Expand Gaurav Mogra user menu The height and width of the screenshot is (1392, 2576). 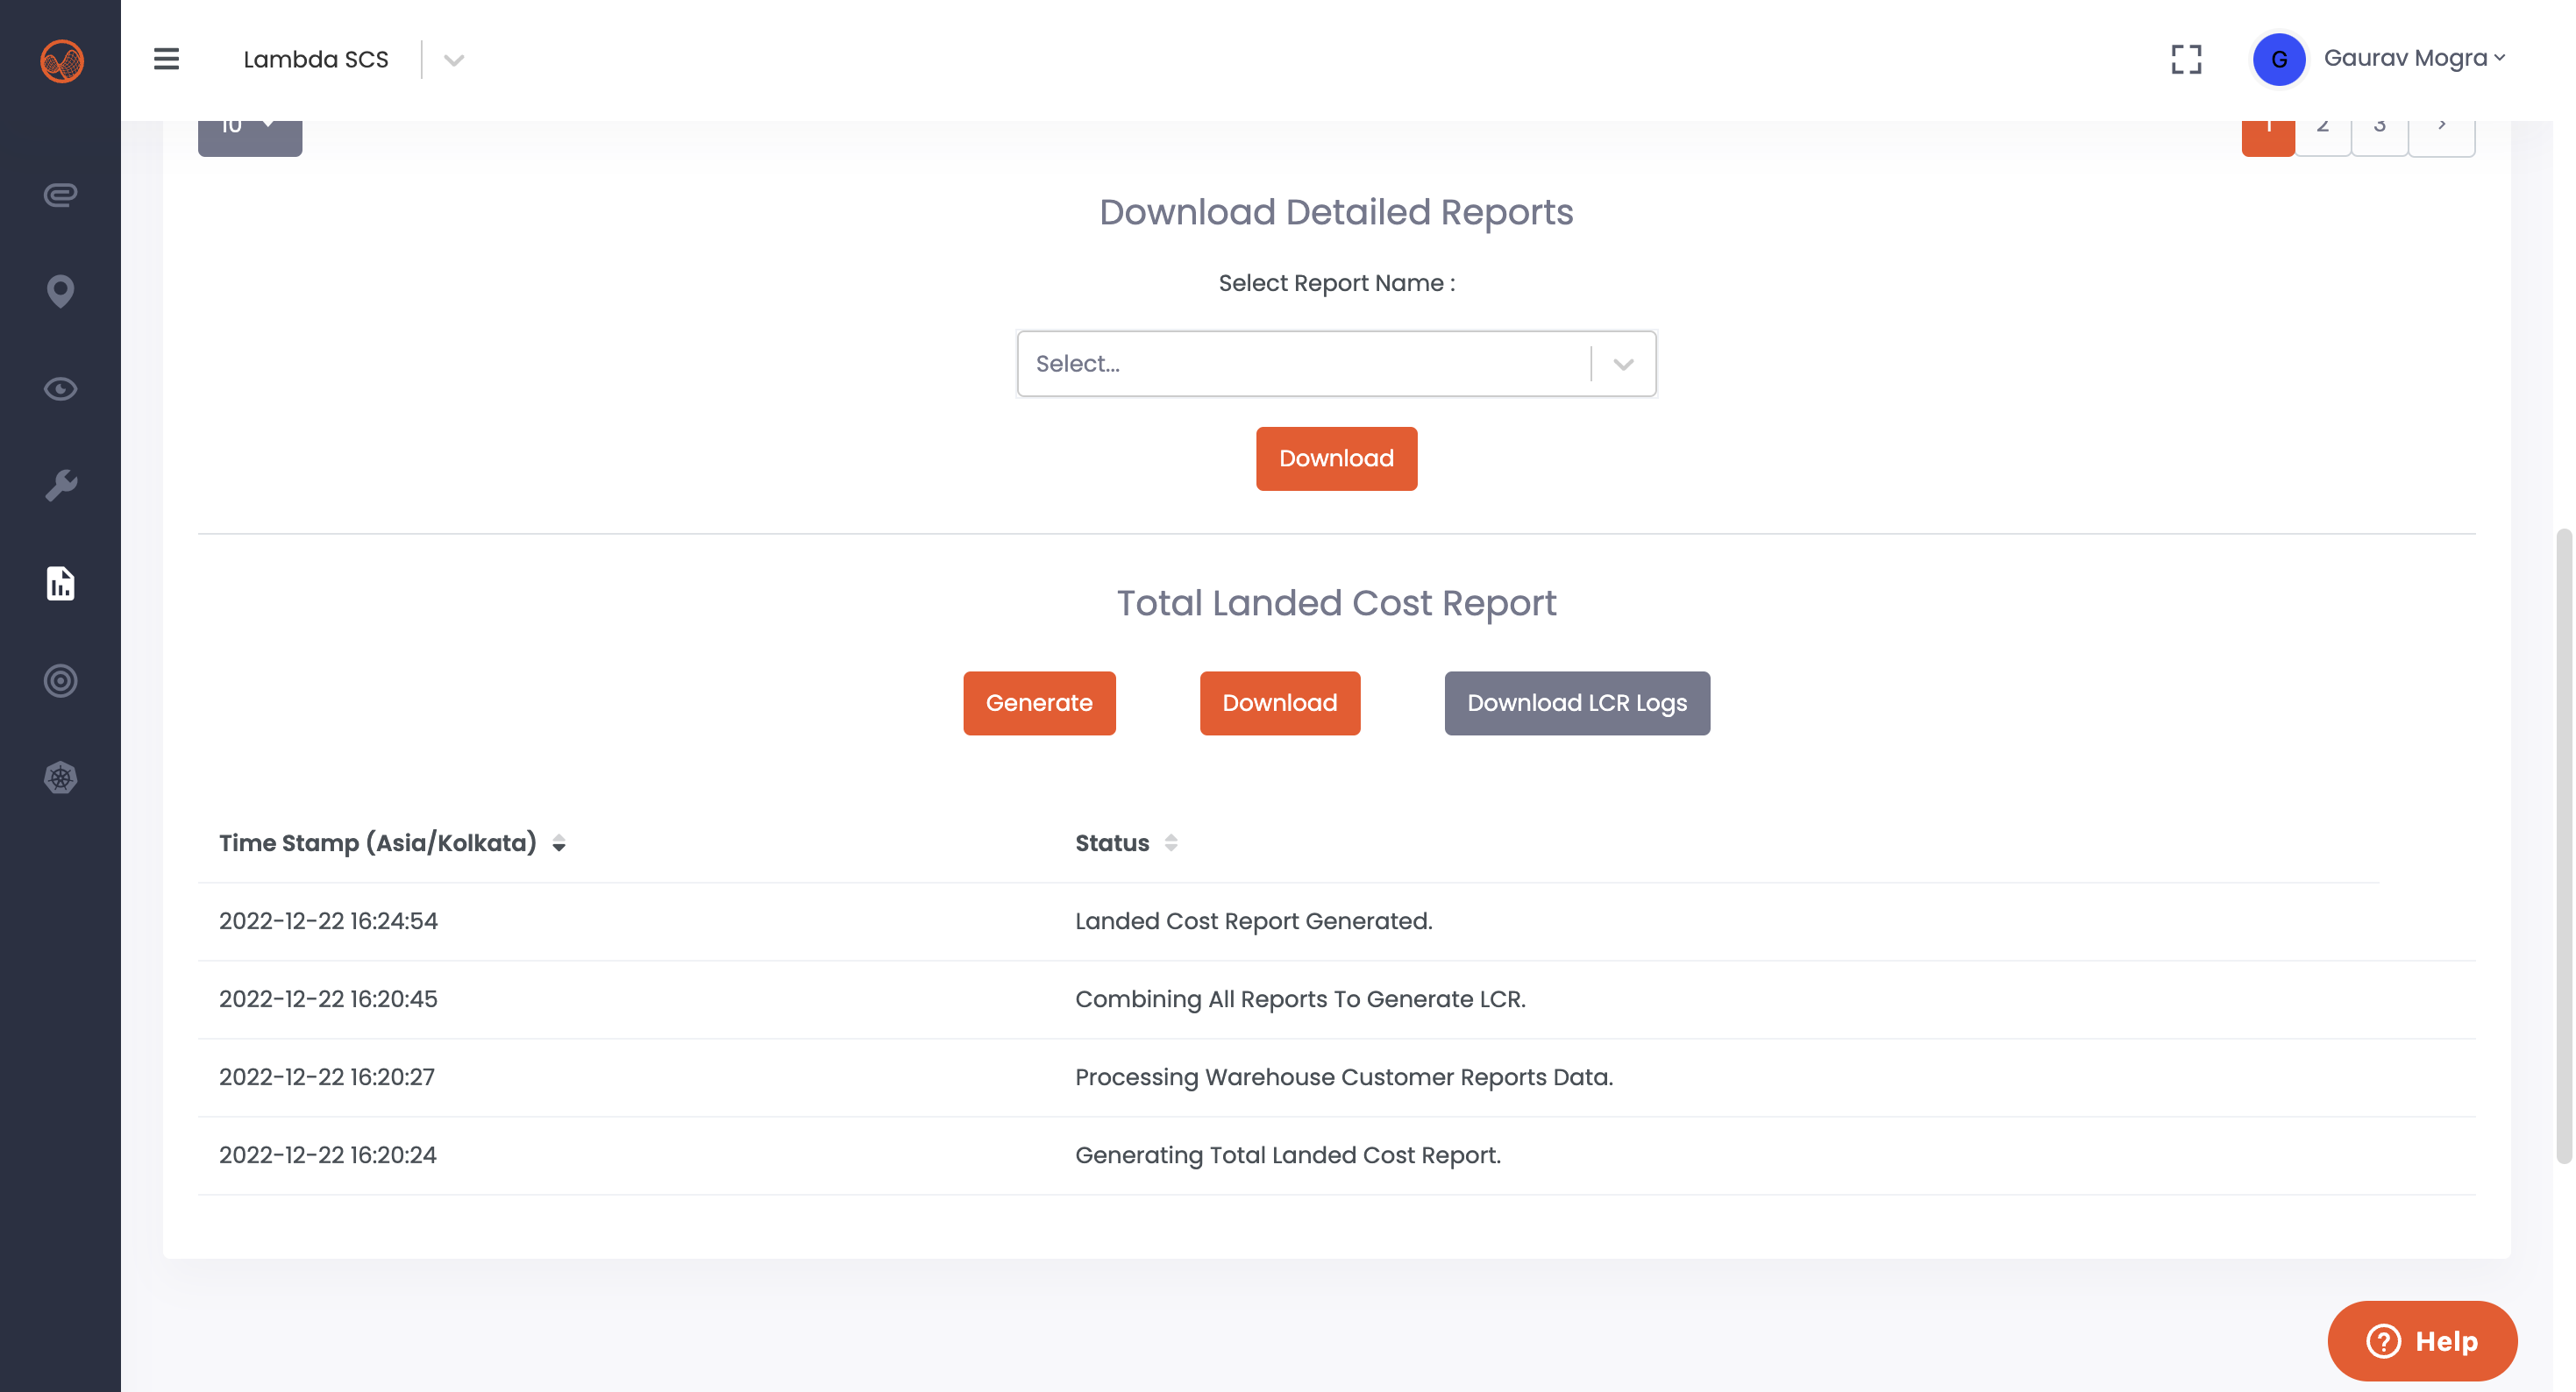(x=2413, y=58)
